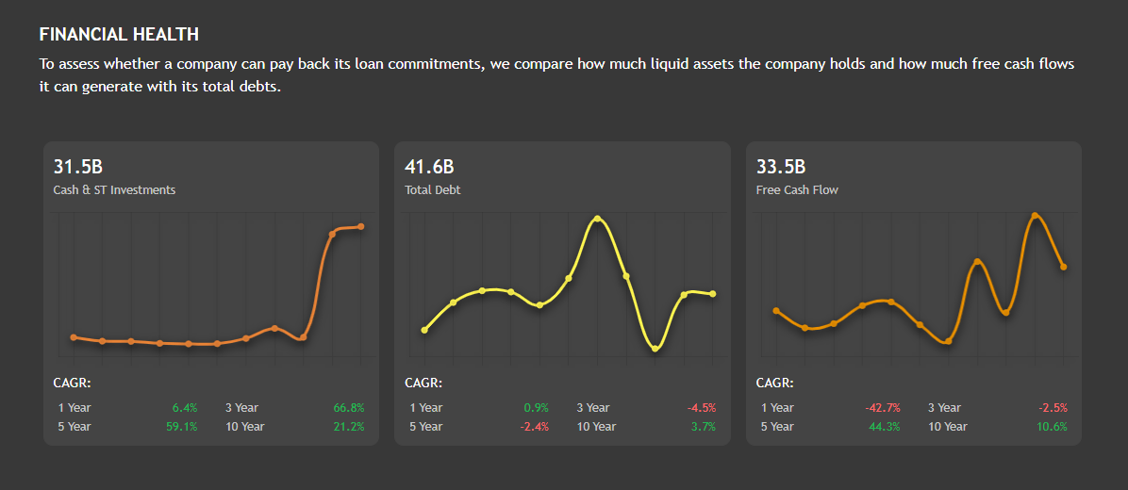Click the CAGR heading in the Total Debt card
The width and height of the screenshot is (1128, 490).
pyautogui.click(x=423, y=383)
